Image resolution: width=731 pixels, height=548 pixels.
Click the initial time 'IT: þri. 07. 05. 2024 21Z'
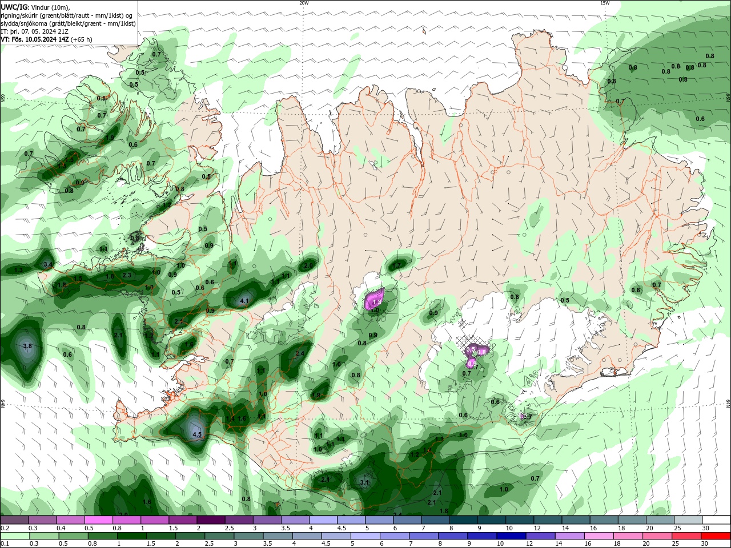(x=35, y=31)
